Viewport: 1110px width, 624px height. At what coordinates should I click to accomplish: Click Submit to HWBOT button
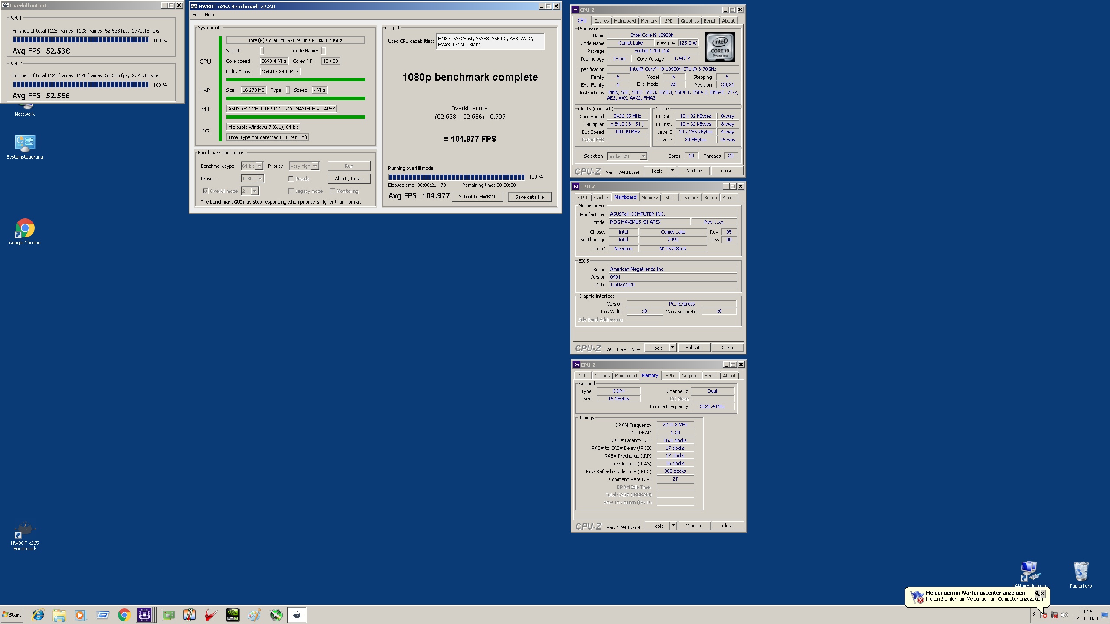pos(477,197)
